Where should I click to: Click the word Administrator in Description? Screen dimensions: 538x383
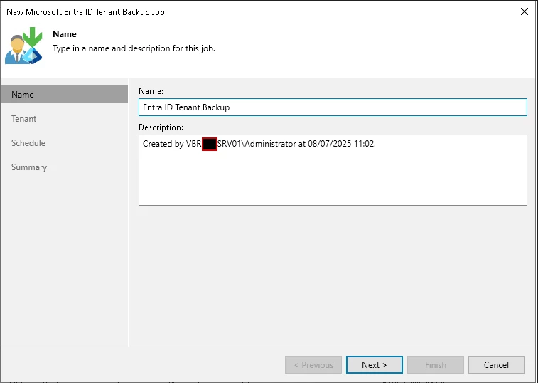[268, 145]
